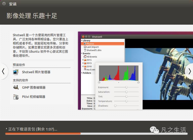Screen dimensions: 193x140
Task: Select Photos in Shotwell sidebar
Action: pos(103,44)
